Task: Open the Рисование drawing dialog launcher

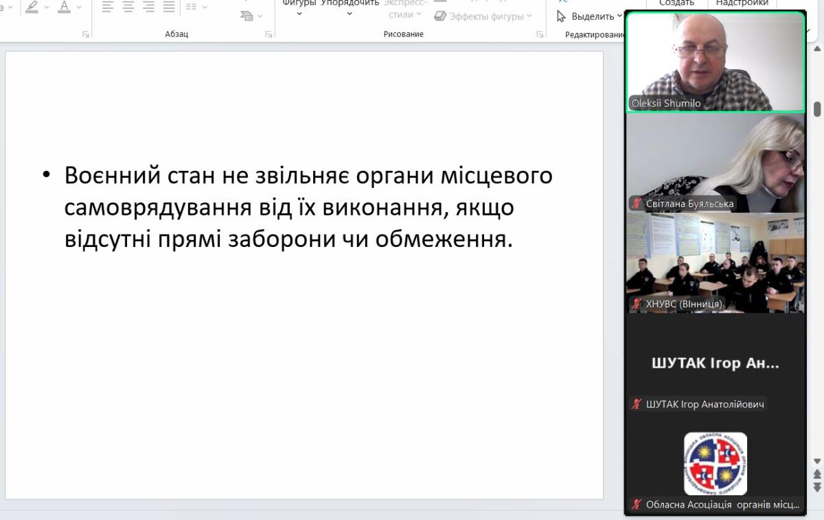Action: tap(540, 34)
